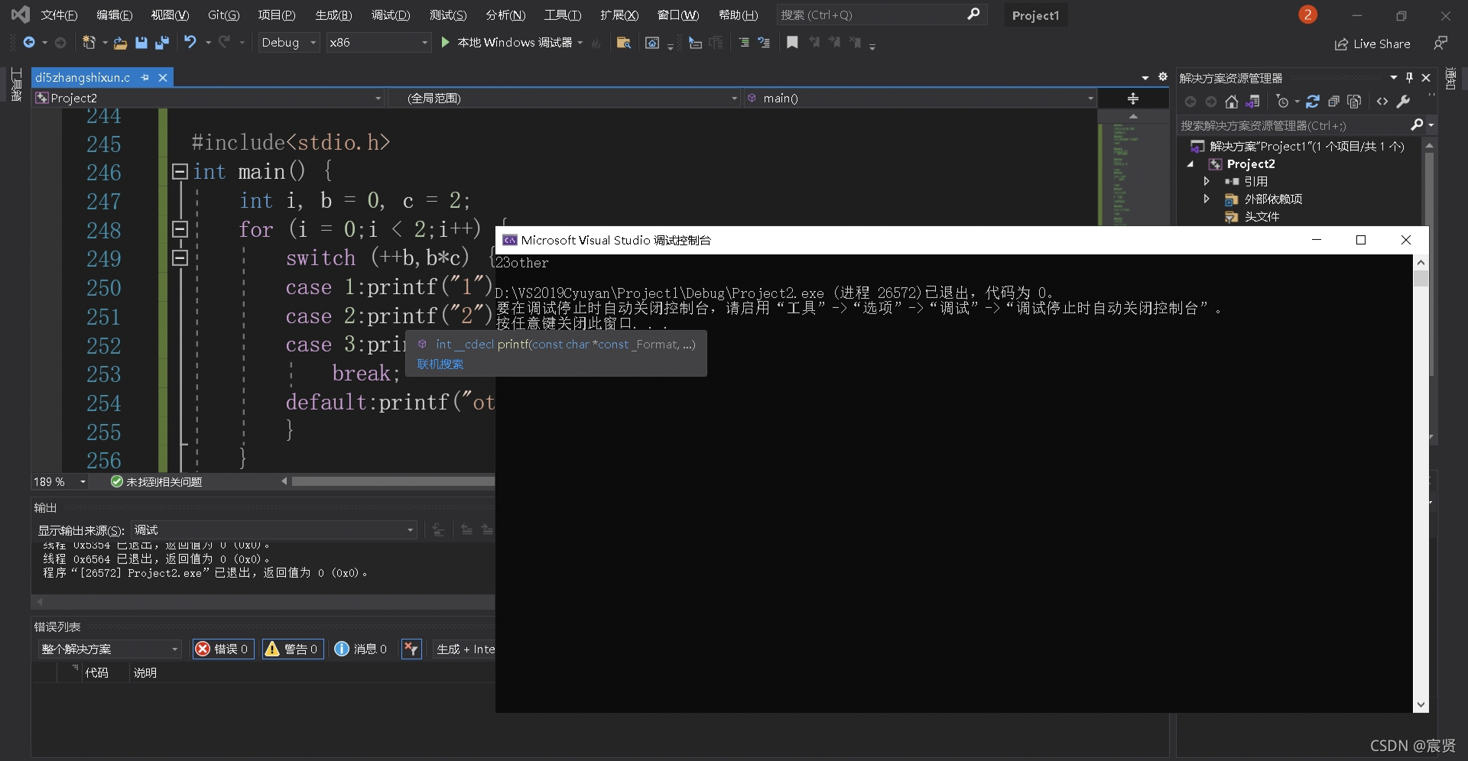Open the Edit menu
This screenshot has height=761, width=1468.
click(114, 15)
